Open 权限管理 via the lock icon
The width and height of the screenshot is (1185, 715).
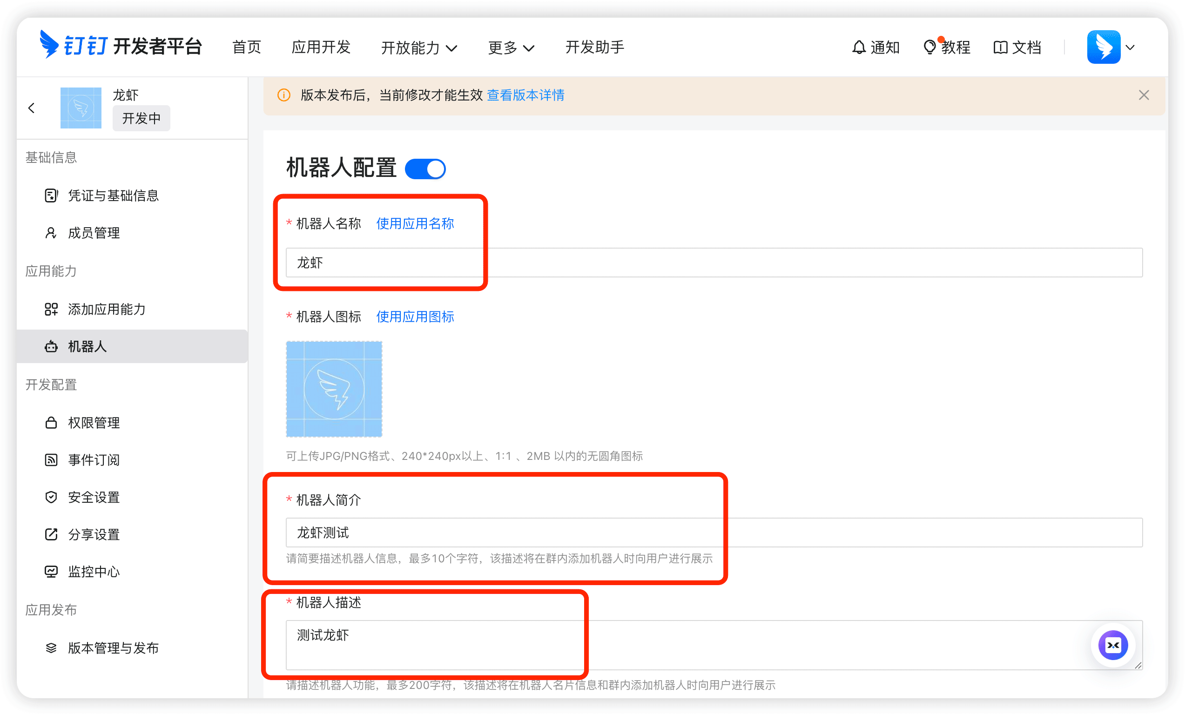pos(51,423)
